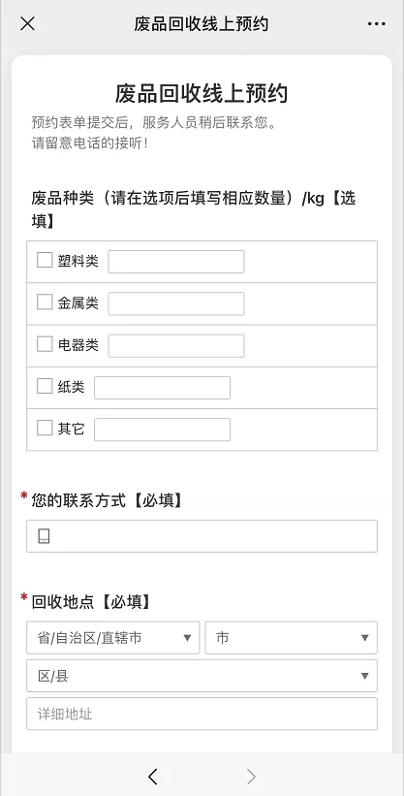This screenshot has width=404, height=796.
Task: Expand the 市 dropdown
Action: point(292,638)
